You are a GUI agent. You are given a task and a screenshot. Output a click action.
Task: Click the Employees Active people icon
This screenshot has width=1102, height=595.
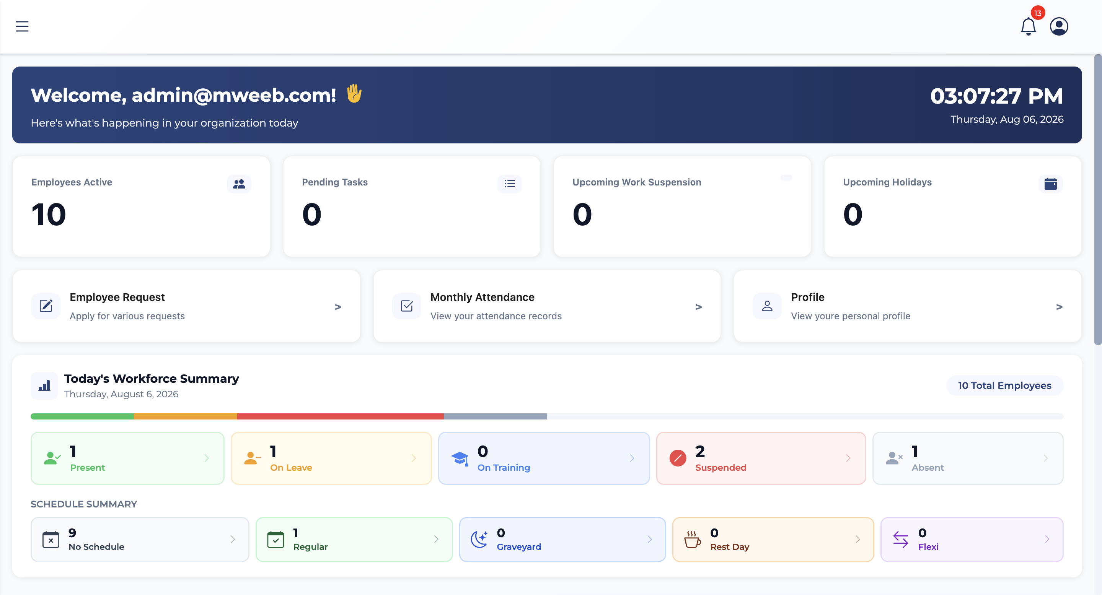point(239,184)
